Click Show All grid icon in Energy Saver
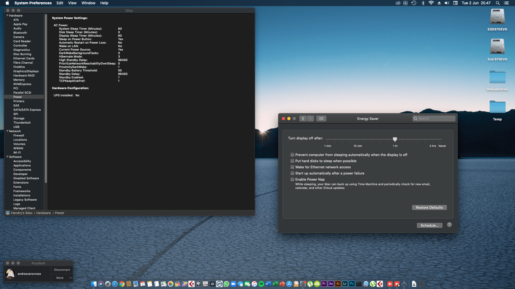 point(321,119)
